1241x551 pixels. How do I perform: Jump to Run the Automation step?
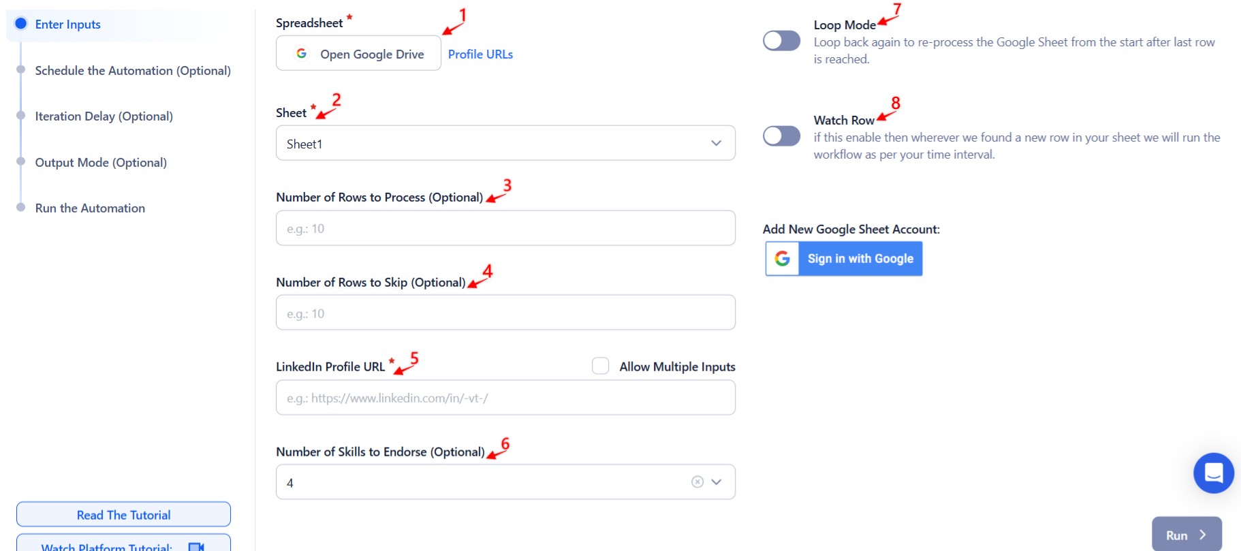point(90,208)
